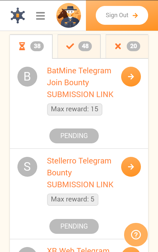
Task: Switch to the rejected X tab
Action: click(x=127, y=46)
